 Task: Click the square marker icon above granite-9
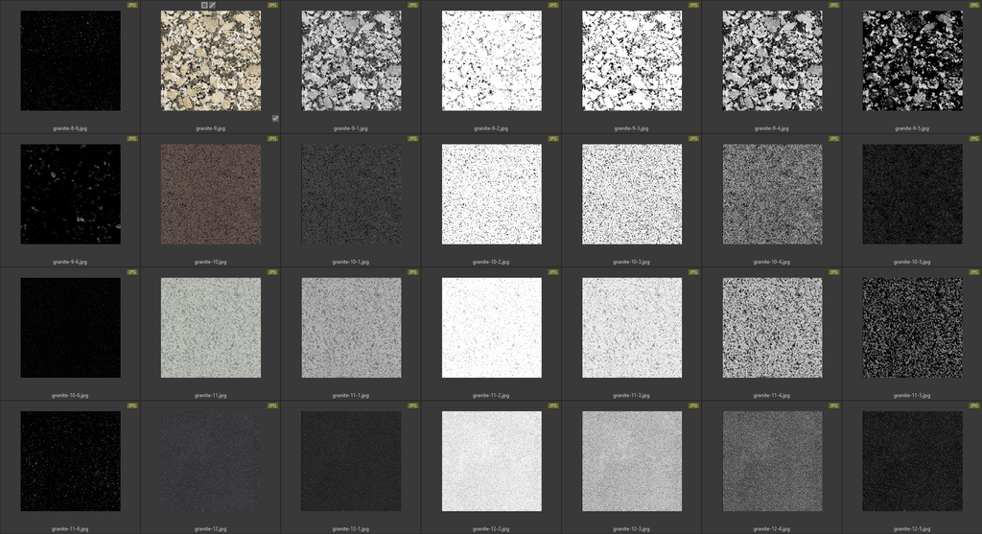204,5
